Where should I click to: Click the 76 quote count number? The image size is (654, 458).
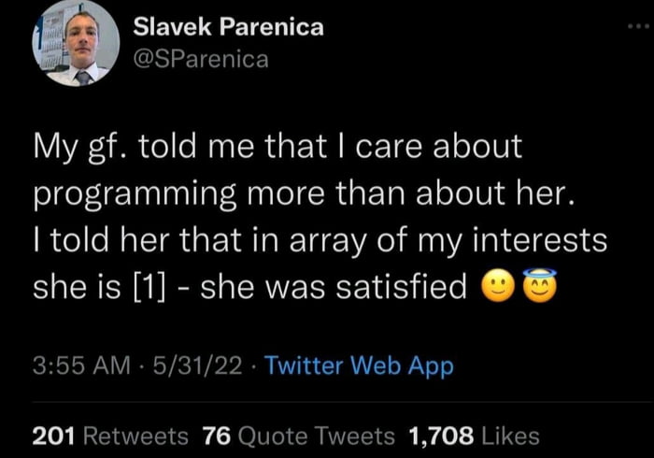tap(218, 435)
